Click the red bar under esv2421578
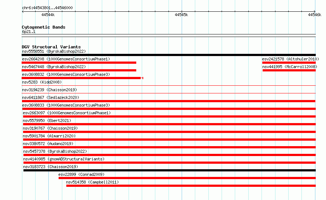This screenshot has width=326, height=200. (x=289, y=63)
